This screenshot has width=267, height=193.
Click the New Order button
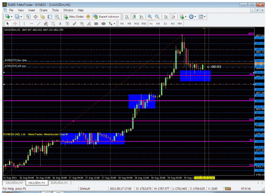(74, 17)
